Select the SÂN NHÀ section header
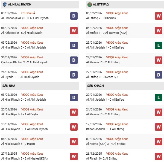Screen dimensions: 164x162 [x=9, y=86]
